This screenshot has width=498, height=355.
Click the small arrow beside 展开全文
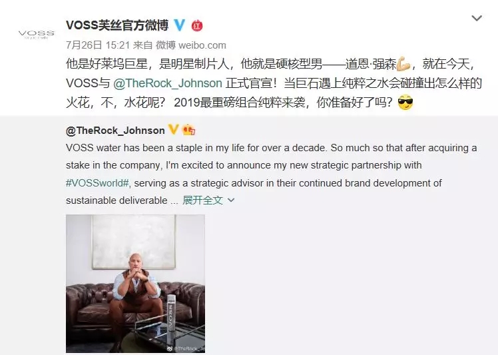(231, 200)
